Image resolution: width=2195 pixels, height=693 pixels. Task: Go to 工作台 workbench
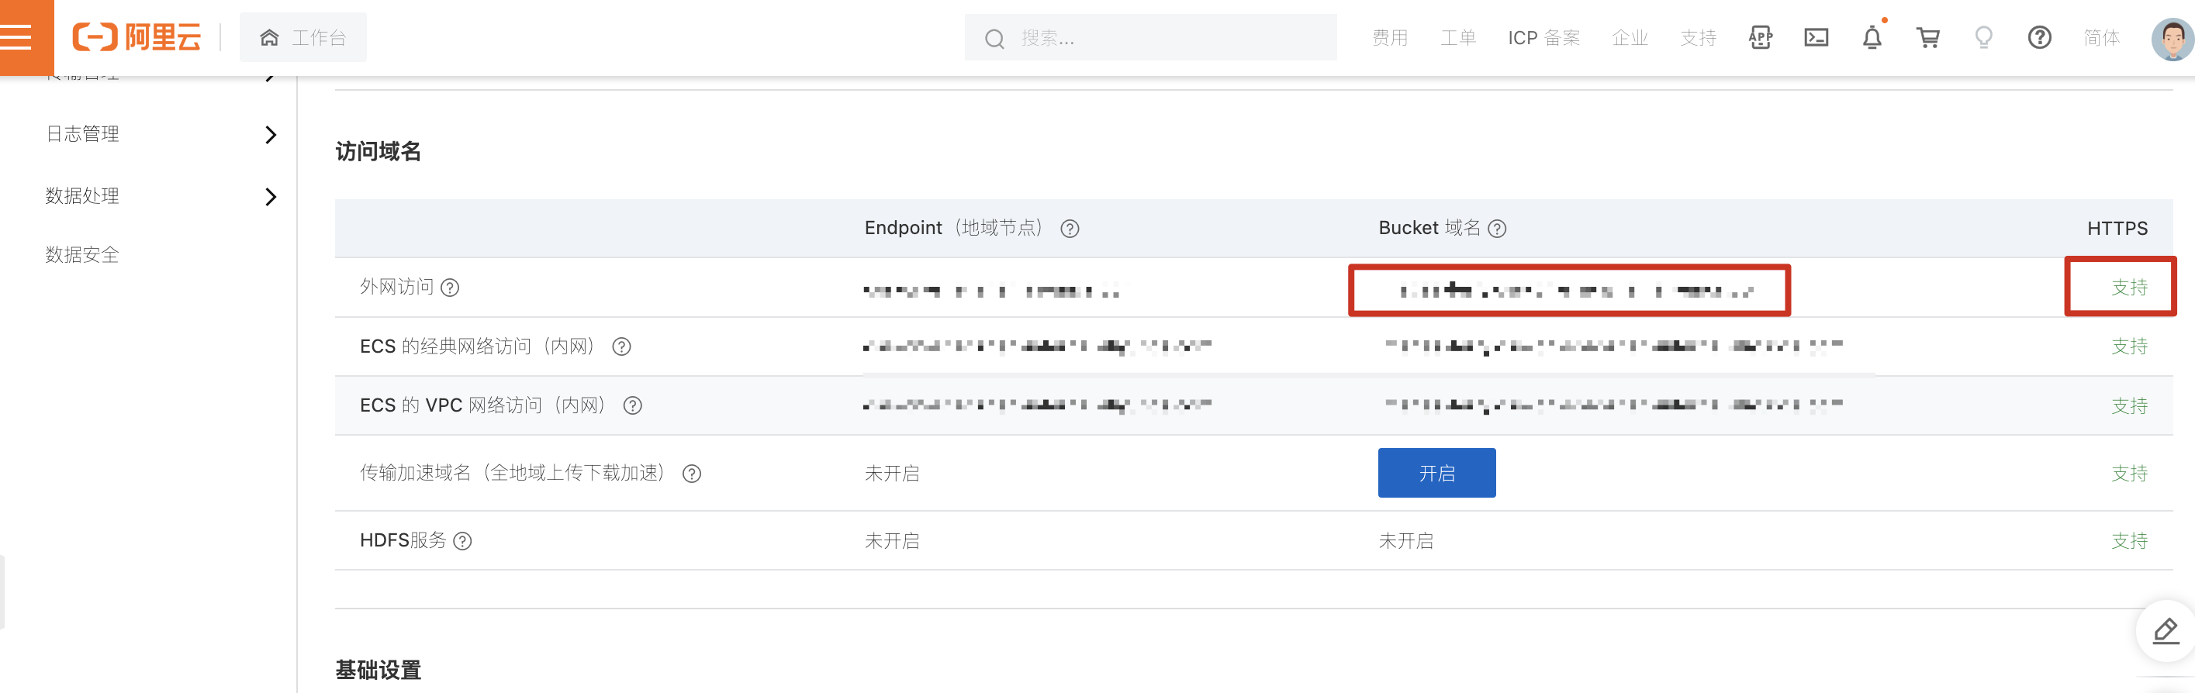303,37
